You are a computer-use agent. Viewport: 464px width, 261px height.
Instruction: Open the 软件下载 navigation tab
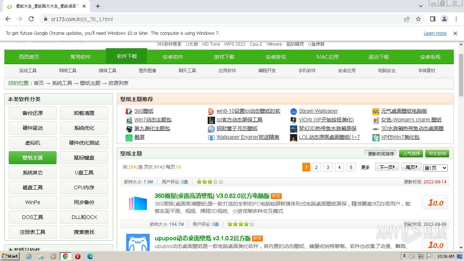[x=127, y=56]
